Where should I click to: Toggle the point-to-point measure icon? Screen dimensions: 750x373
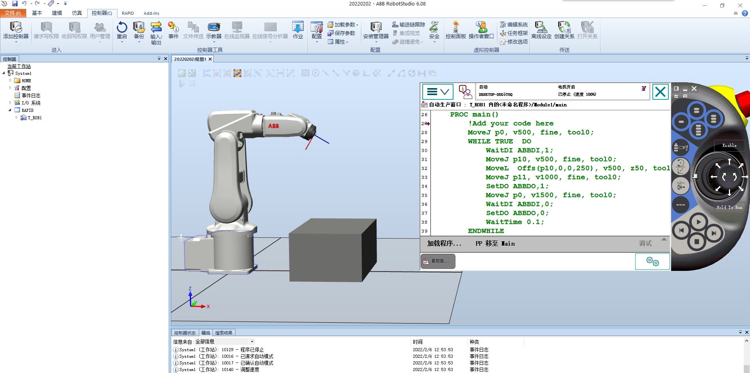click(391, 73)
